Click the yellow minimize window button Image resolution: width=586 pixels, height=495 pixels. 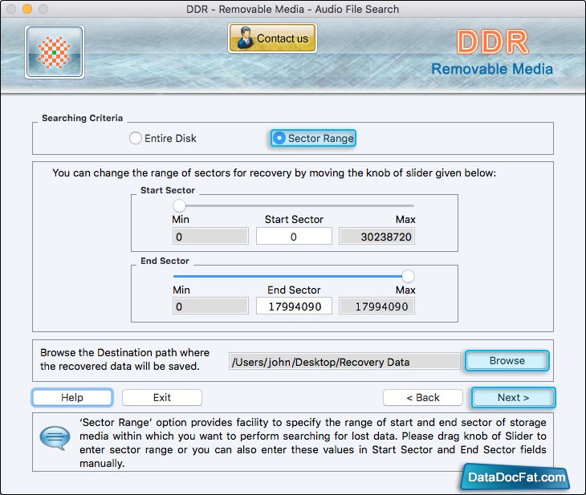27,9
